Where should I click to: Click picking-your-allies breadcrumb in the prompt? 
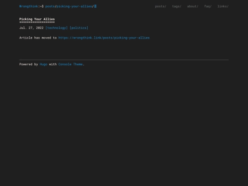[74, 6]
